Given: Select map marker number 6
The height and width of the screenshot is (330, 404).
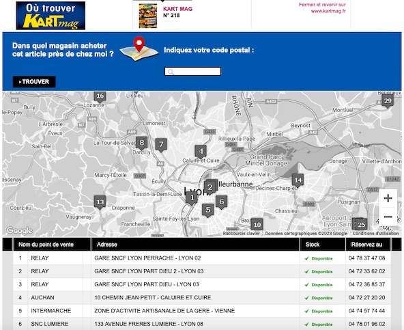Looking at the screenshot, I should pyautogui.click(x=222, y=202).
